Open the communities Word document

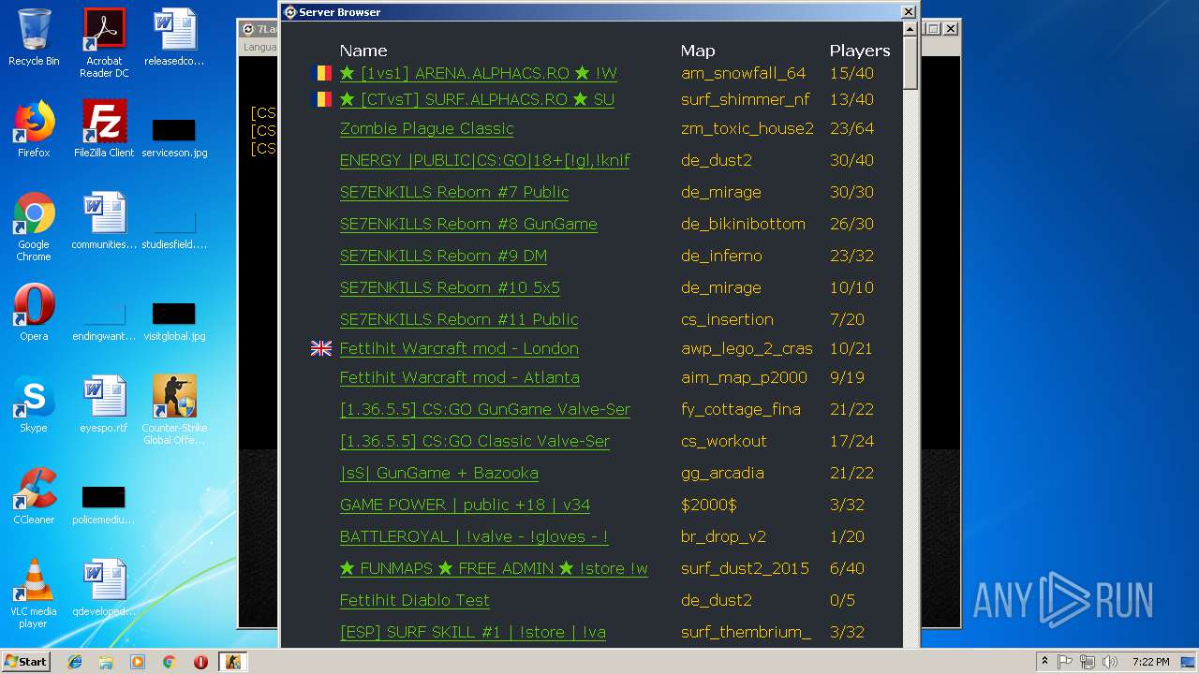(x=104, y=221)
